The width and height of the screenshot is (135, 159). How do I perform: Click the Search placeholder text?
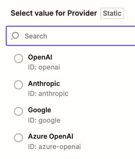(36, 36)
